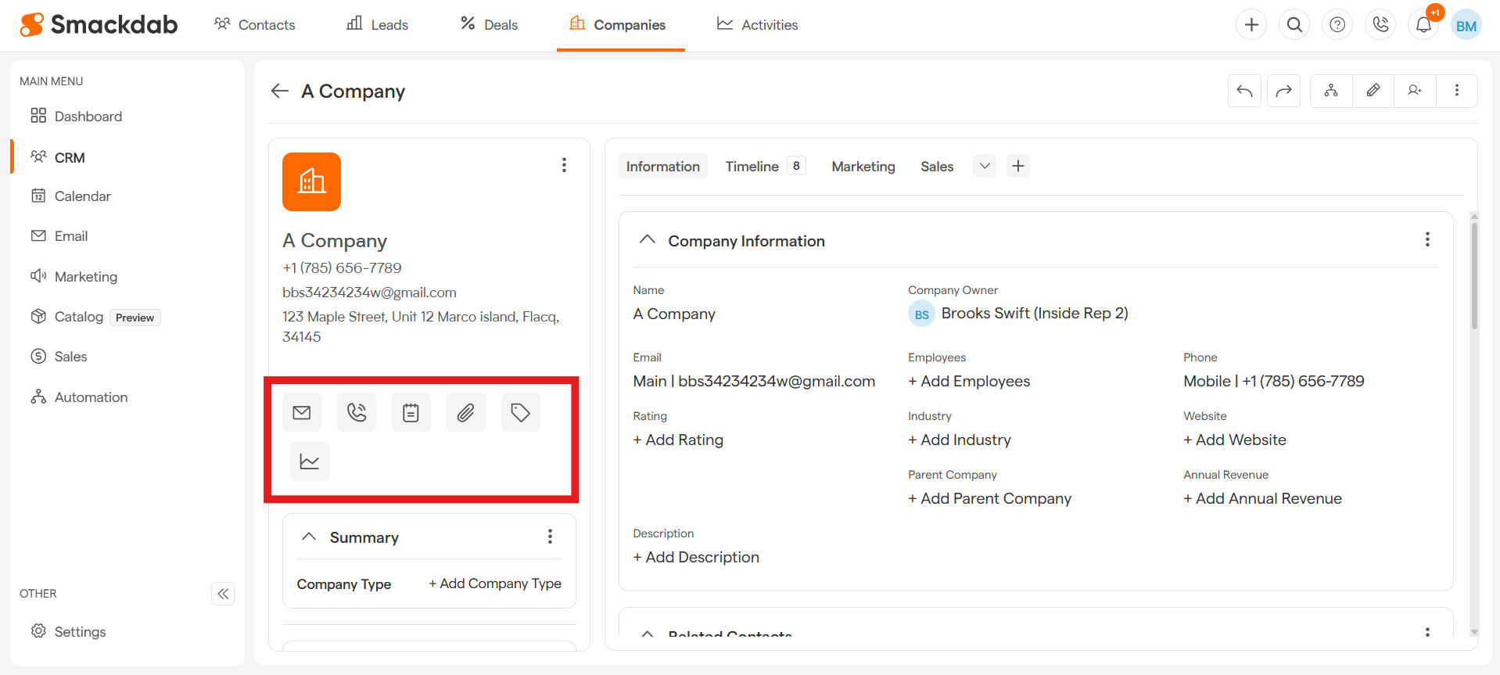Click the edit pencil icon in header
The image size is (1500, 675).
click(x=1373, y=91)
